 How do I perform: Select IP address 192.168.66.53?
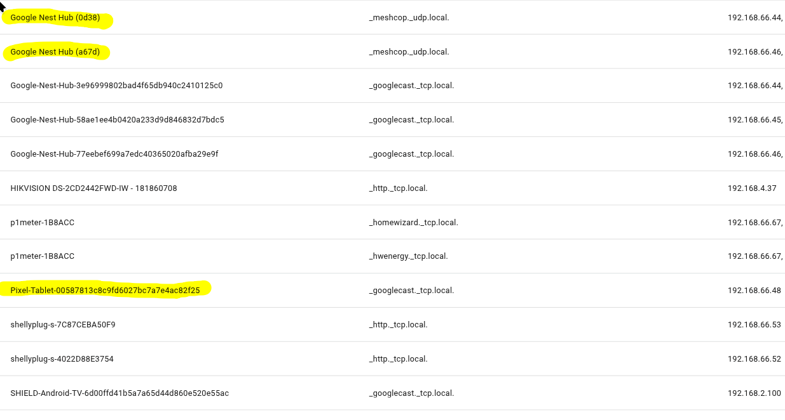click(754, 325)
